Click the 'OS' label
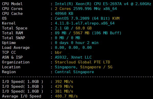 (4, 18)
